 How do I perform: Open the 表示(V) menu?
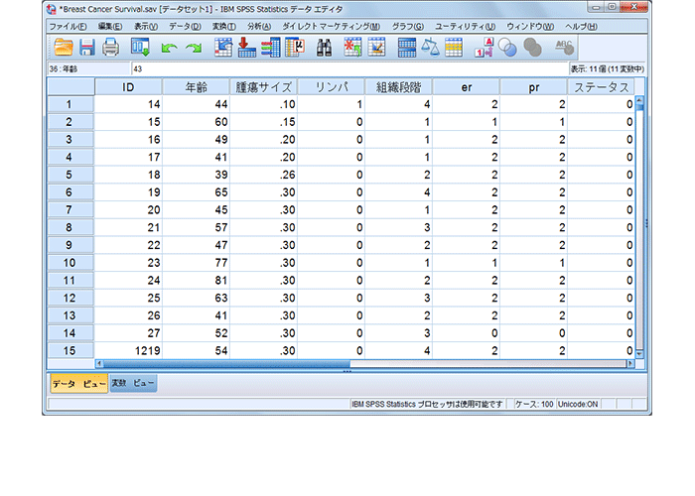[x=146, y=27]
